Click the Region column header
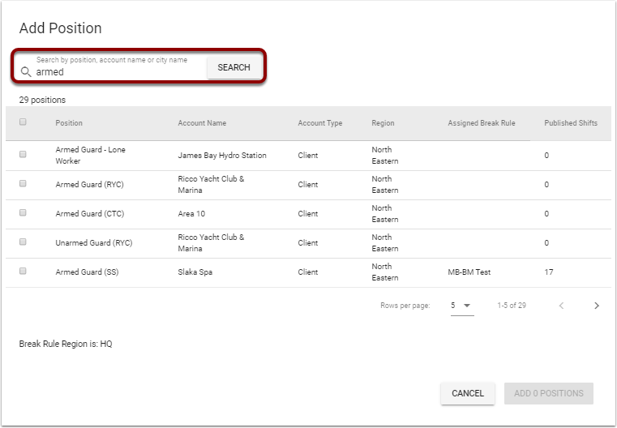This screenshot has height=428, width=617. tap(383, 123)
